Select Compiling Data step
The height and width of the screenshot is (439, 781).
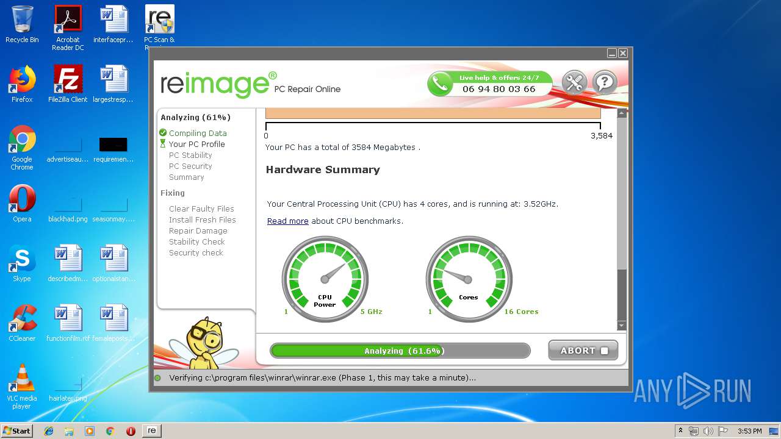pyautogui.click(x=198, y=133)
